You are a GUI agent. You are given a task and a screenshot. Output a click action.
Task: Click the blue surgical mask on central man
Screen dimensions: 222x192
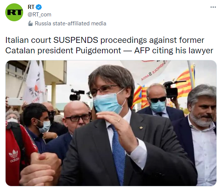(108, 102)
